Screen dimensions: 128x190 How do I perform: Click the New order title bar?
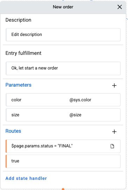(63, 7)
